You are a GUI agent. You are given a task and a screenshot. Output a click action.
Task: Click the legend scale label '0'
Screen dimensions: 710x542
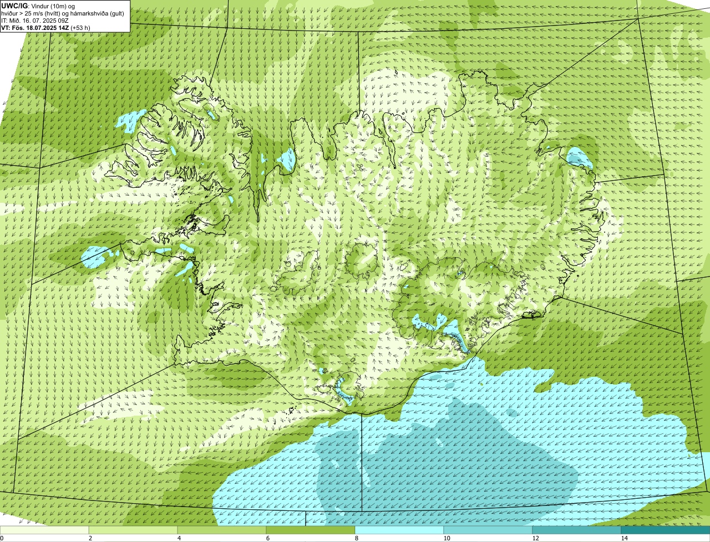click(x=2, y=538)
